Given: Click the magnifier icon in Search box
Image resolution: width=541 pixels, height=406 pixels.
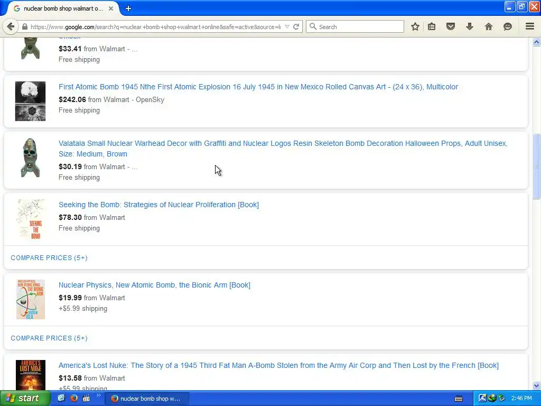Looking at the screenshot, I should point(313,26).
